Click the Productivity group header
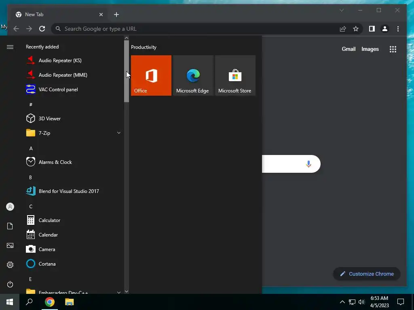The width and height of the screenshot is (414, 310). pyautogui.click(x=144, y=47)
